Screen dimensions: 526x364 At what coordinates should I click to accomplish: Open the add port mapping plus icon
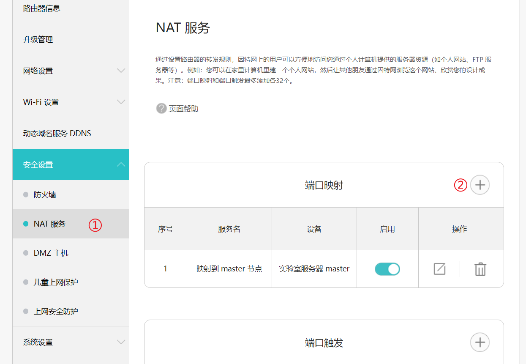click(x=480, y=185)
